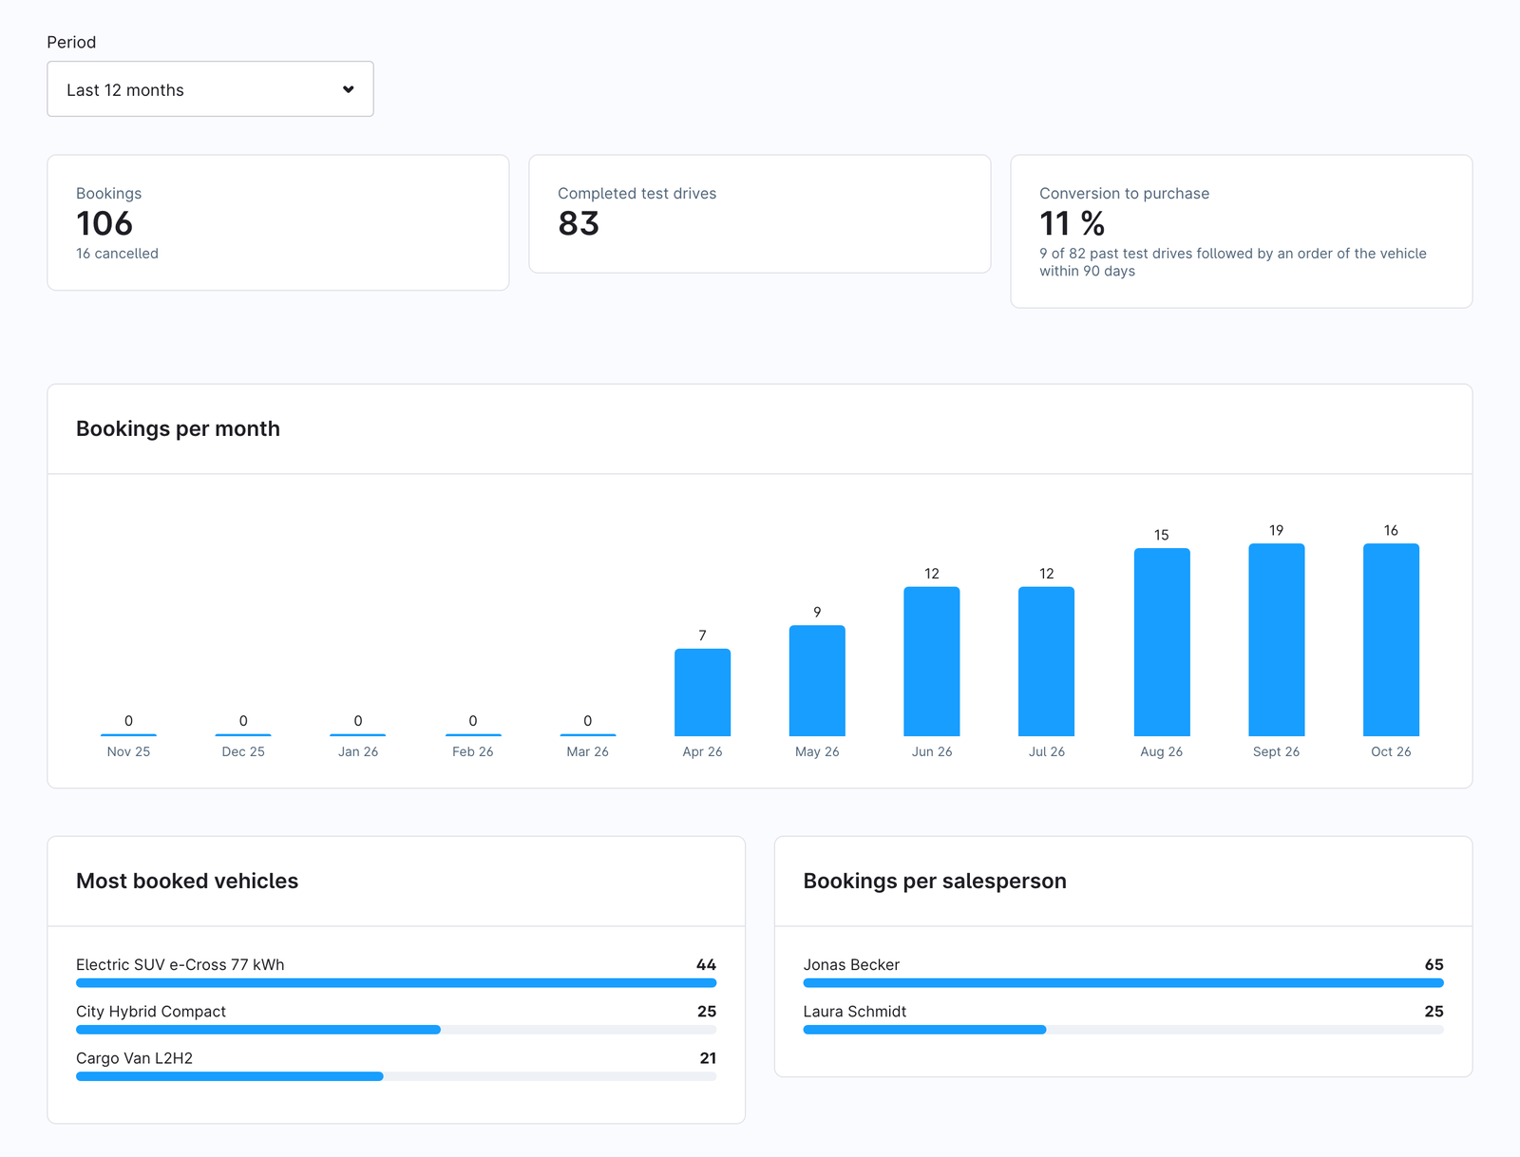
Task: Click the chevron arrow in the Period selector
Action: (349, 89)
